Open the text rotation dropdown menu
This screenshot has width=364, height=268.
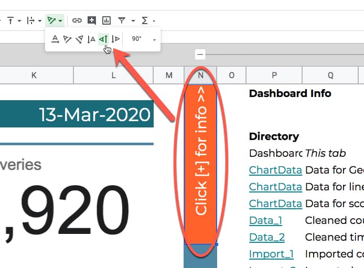(x=55, y=20)
